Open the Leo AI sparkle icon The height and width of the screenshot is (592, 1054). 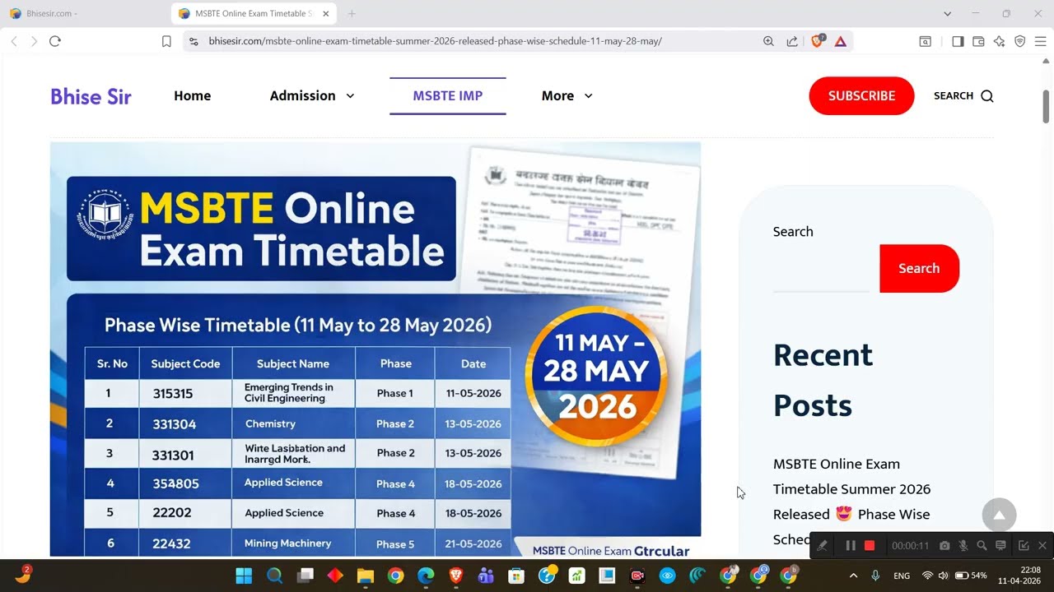coord(999,41)
